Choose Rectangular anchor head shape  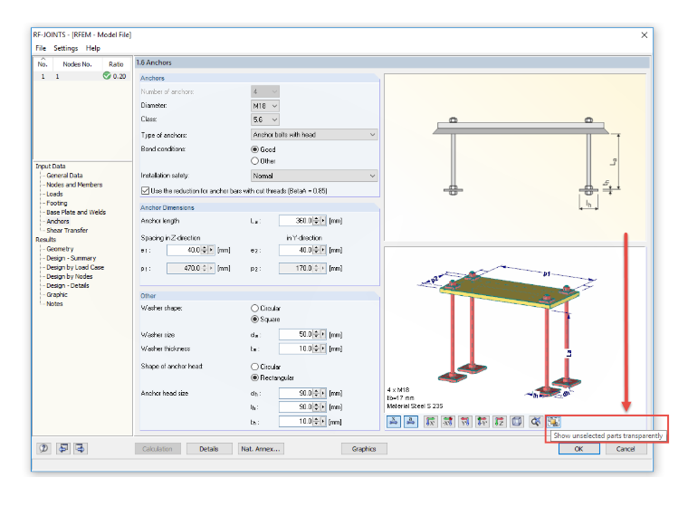point(254,377)
